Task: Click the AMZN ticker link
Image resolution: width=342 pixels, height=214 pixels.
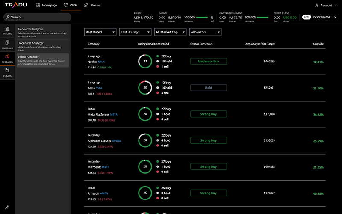Action: pyautogui.click(x=104, y=193)
